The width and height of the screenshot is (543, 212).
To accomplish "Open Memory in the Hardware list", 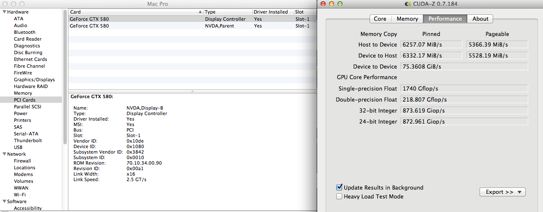I will tap(23, 93).
